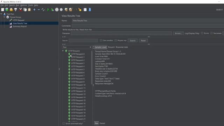Image resolution: width=224 pixels, height=126 pixels.
Task: Select the Thread Group tree item
Action: click(15, 17)
